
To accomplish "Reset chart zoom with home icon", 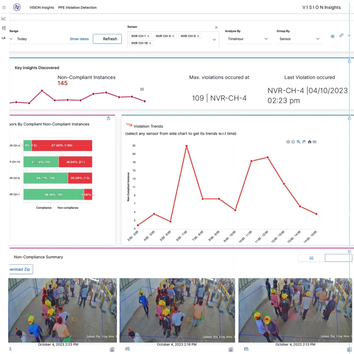I will pos(309,142).
